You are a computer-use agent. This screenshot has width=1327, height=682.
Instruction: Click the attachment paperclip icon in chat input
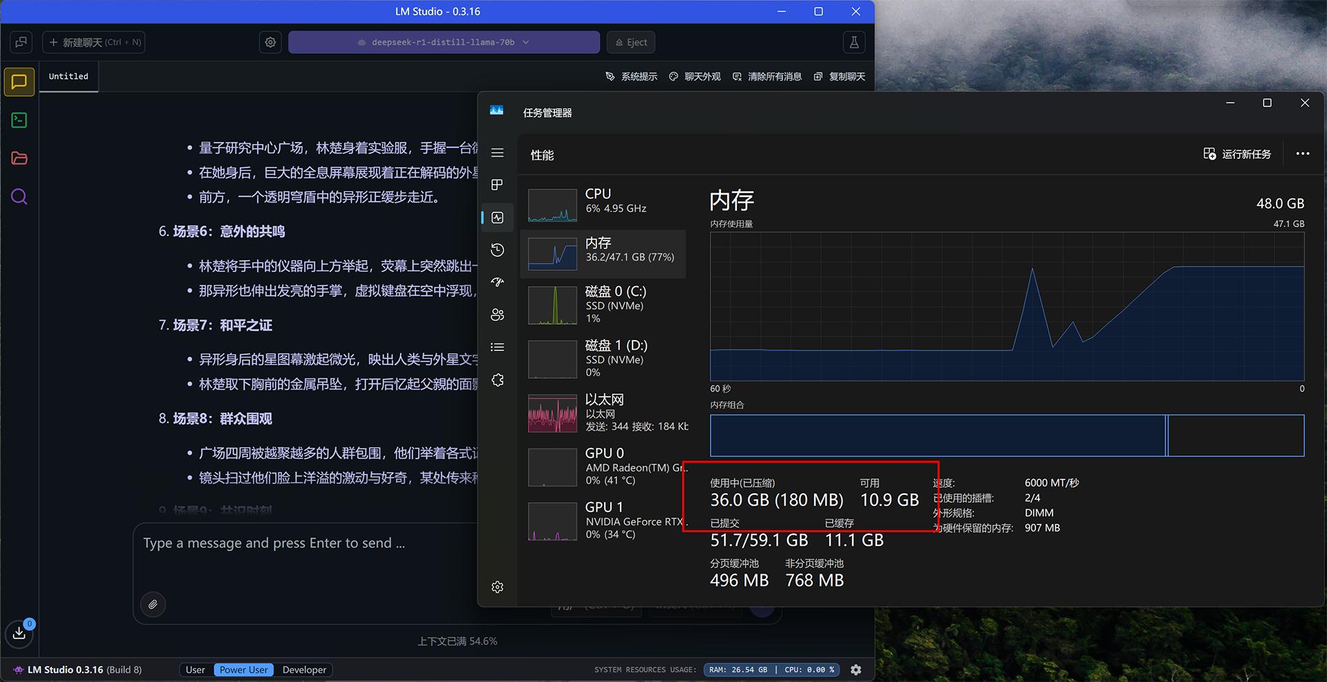[153, 605]
